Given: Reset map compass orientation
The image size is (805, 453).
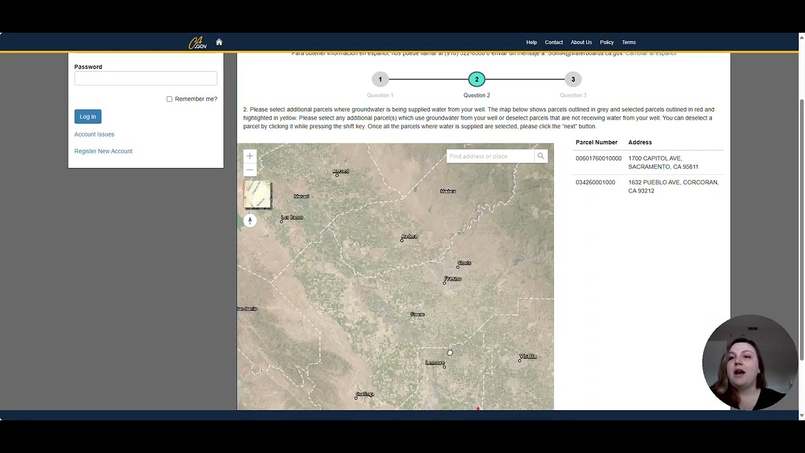Looking at the screenshot, I should pos(250,221).
